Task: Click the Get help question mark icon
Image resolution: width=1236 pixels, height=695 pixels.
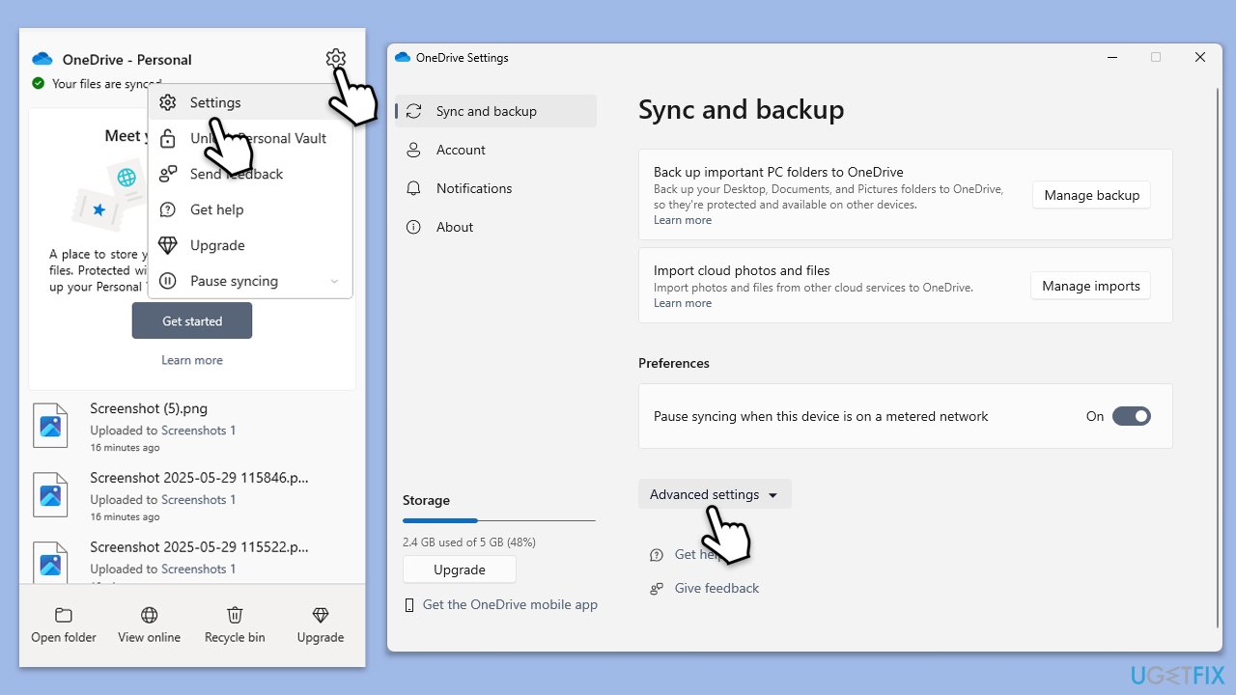Action: pyautogui.click(x=168, y=209)
